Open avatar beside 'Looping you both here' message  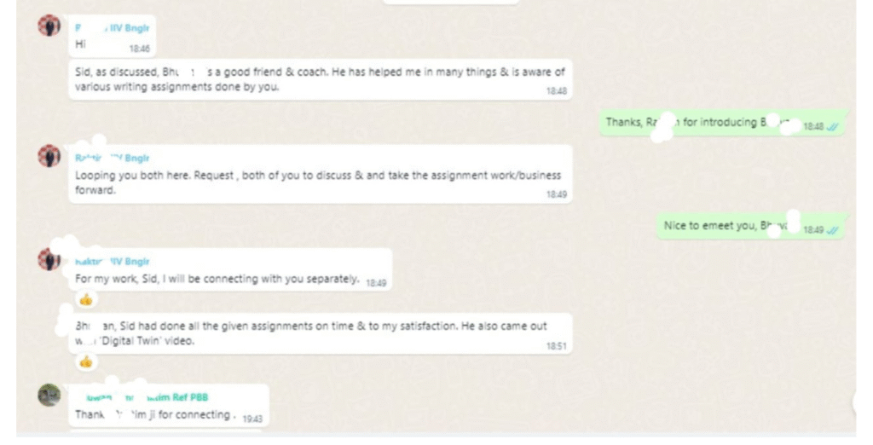click(x=49, y=155)
